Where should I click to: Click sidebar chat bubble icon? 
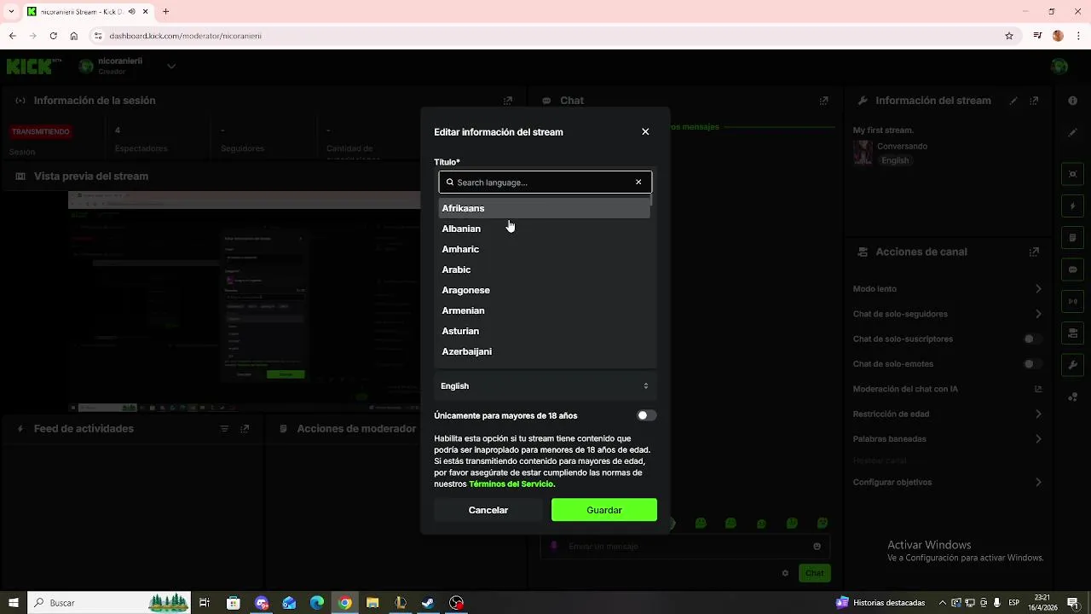(1073, 269)
